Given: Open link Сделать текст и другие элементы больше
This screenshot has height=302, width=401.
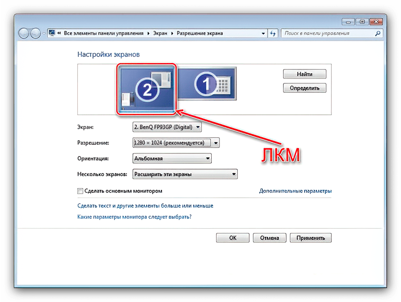Looking at the screenshot, I should pyautogui.click(x=145, y=206).
